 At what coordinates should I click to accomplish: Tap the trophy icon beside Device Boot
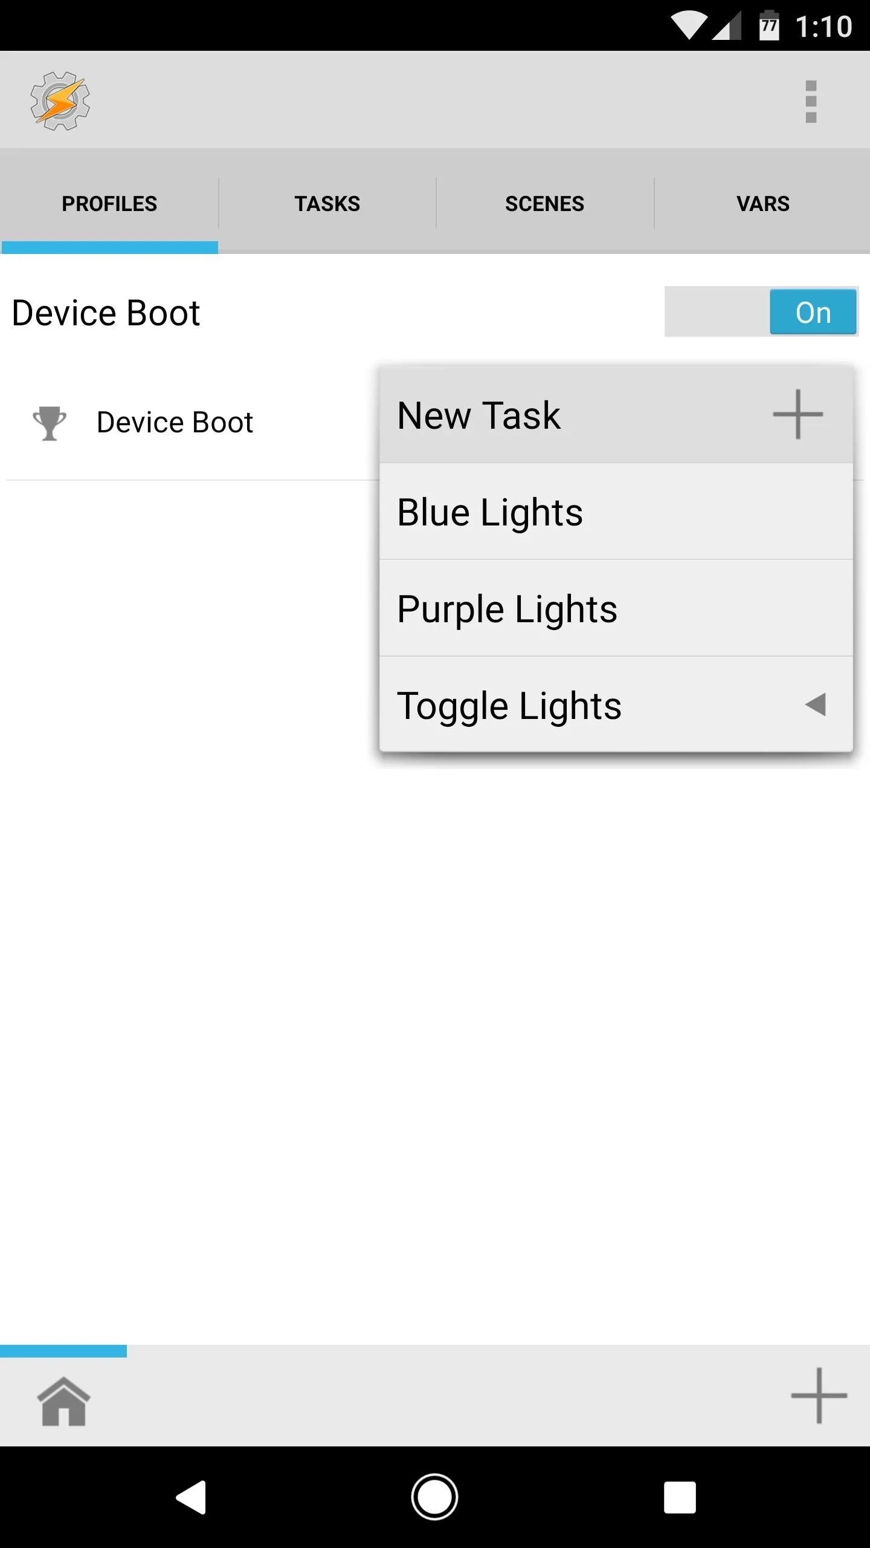tap(50, 423)
